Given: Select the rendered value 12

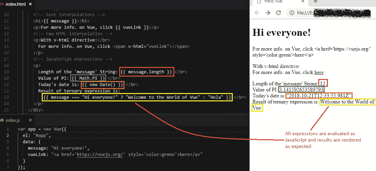Looking at the screenshot, I should point(323,83).
